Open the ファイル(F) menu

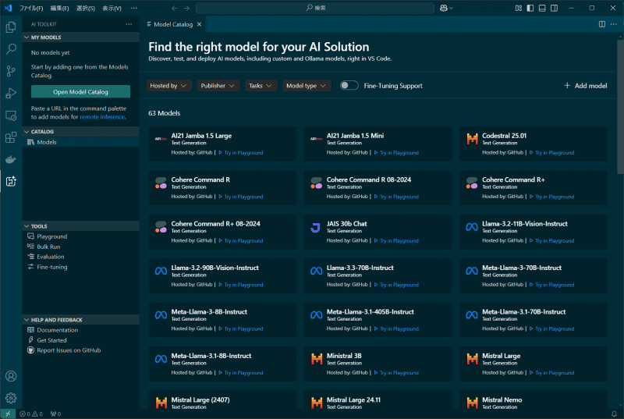pos(31,8)
